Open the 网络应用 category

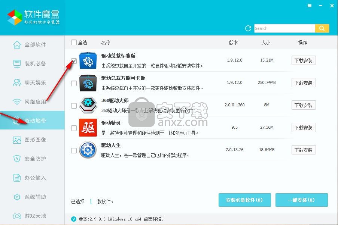tap(32, 101)
